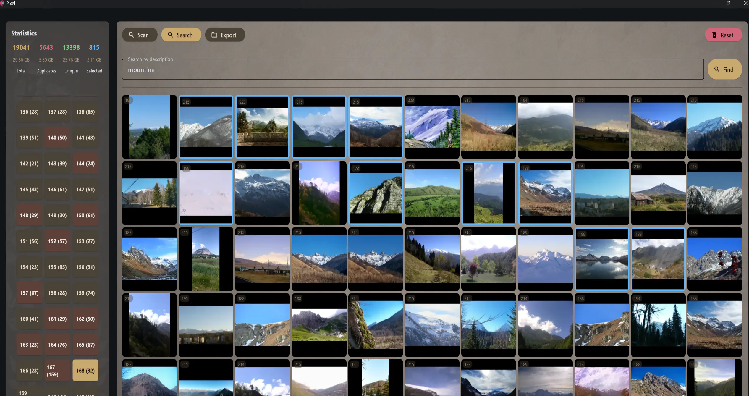Click the Total count 19041
749x396 pixels.
pyautogui.click(x=21, y=47)
